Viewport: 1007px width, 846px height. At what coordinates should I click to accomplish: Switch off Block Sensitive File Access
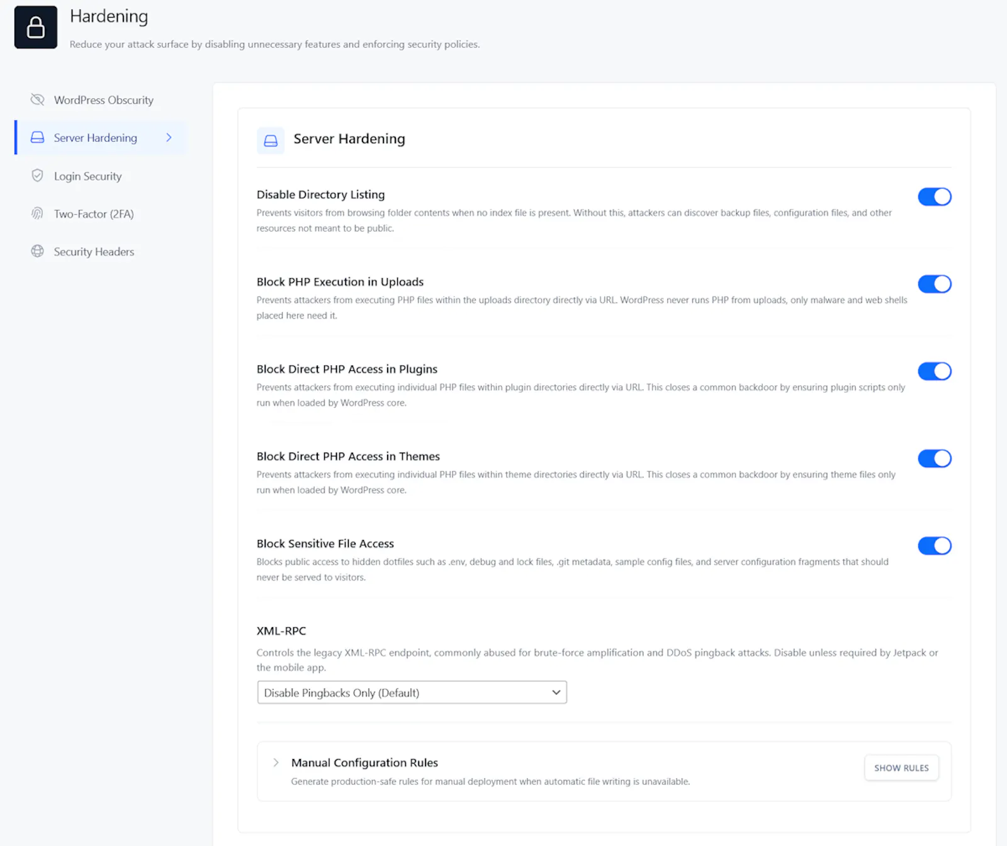pyautogui.click(x=935, y=546)
